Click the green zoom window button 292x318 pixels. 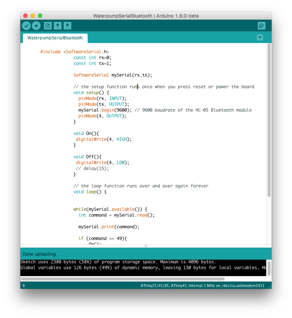pyautogui.click(x=40, y=16)
